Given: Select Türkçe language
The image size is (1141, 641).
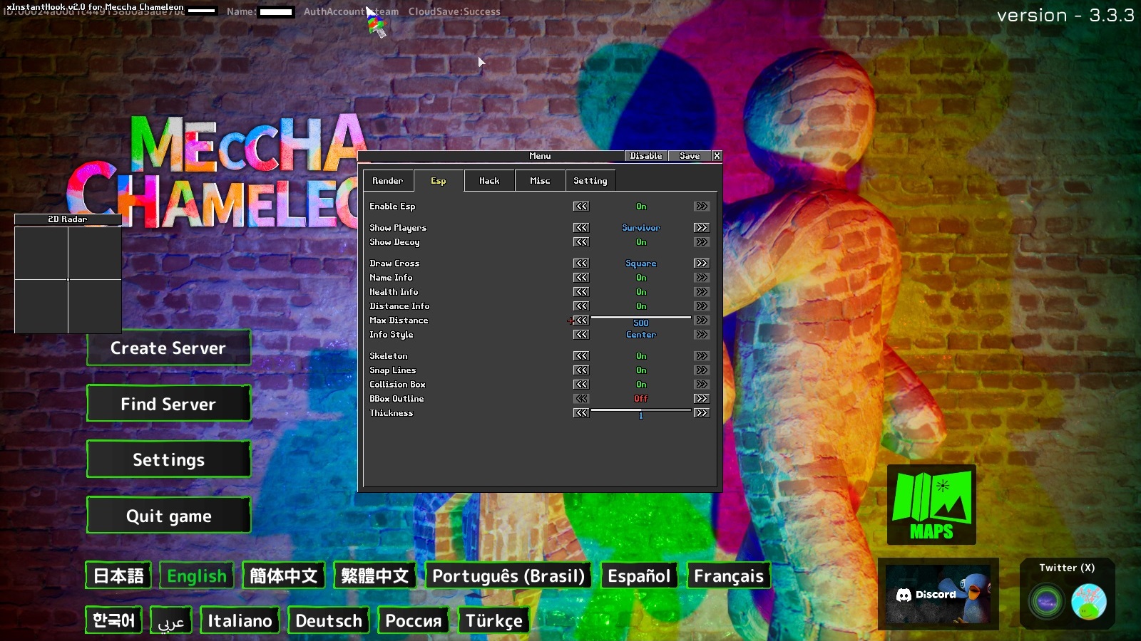Looking at the screenshot, I should (x=494, y=620).
